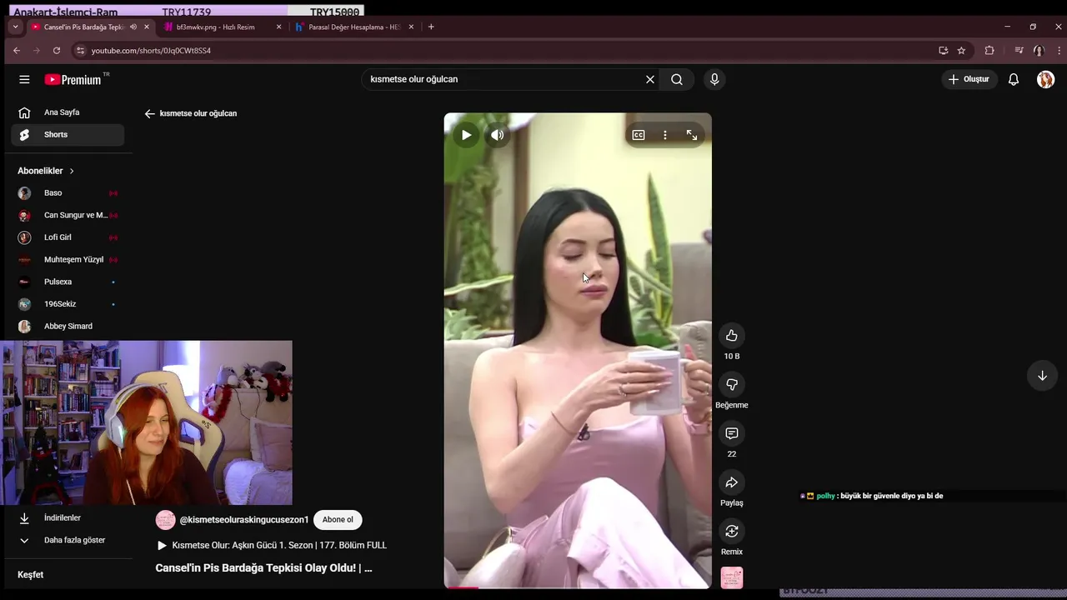Screen dimensions: 1067x600
Task: Reload the current page
Action: (x=57, y=51)
